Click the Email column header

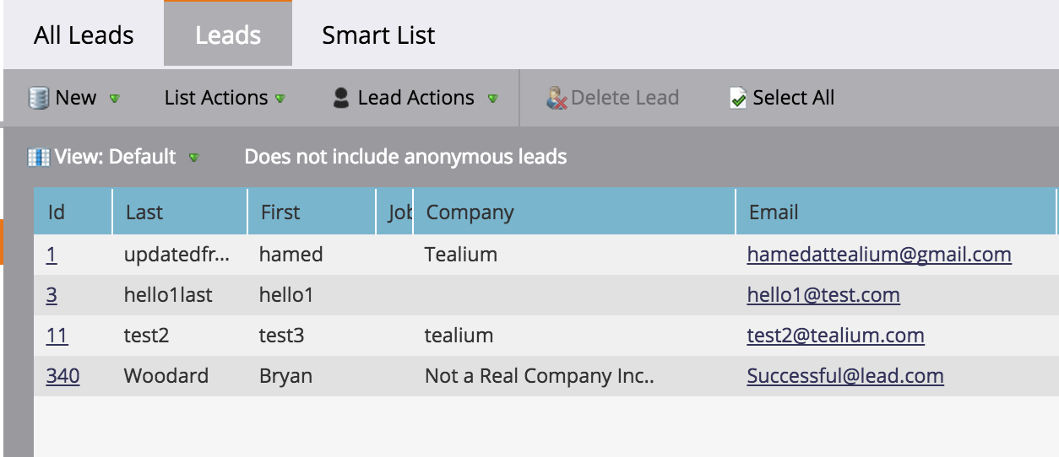point(773,212)
